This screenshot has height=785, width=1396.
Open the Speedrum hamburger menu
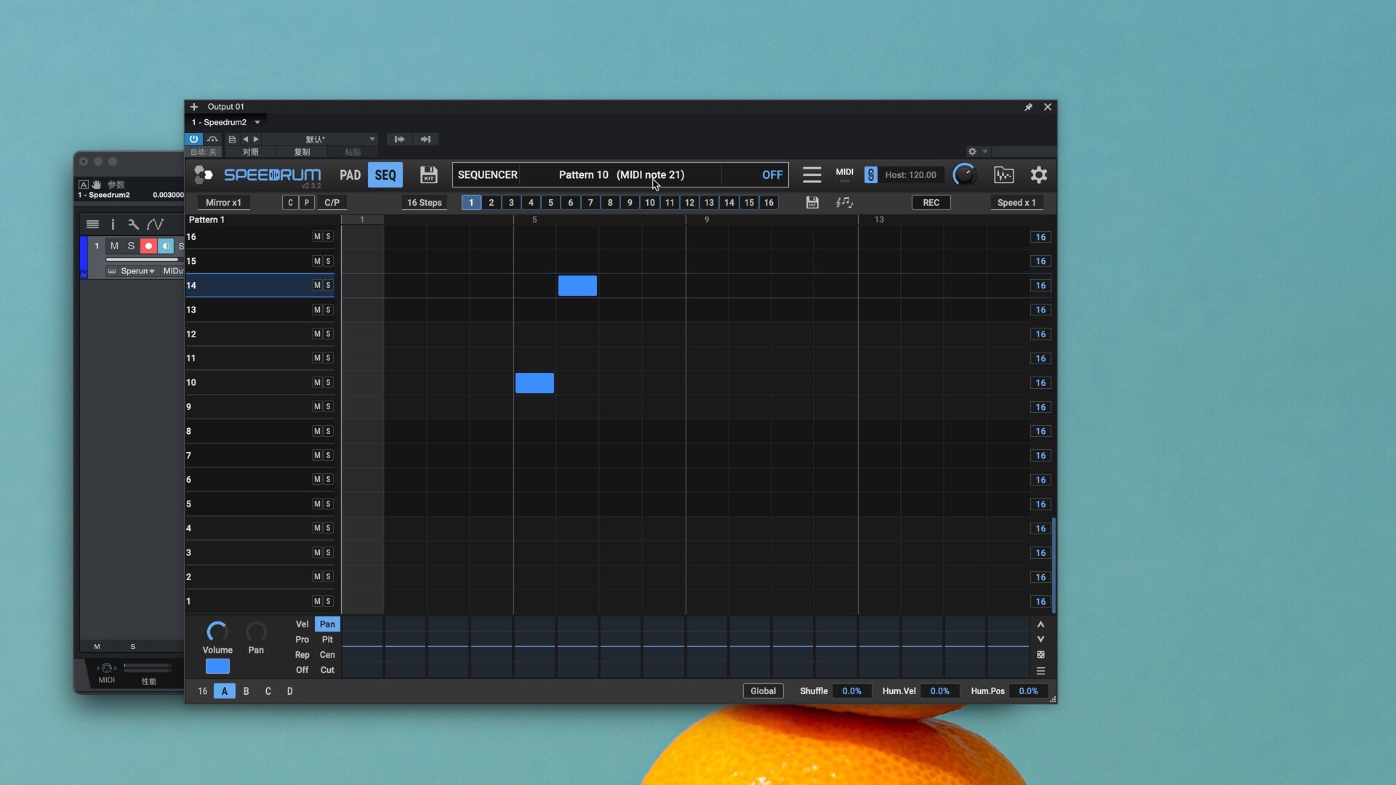point(811,174)
